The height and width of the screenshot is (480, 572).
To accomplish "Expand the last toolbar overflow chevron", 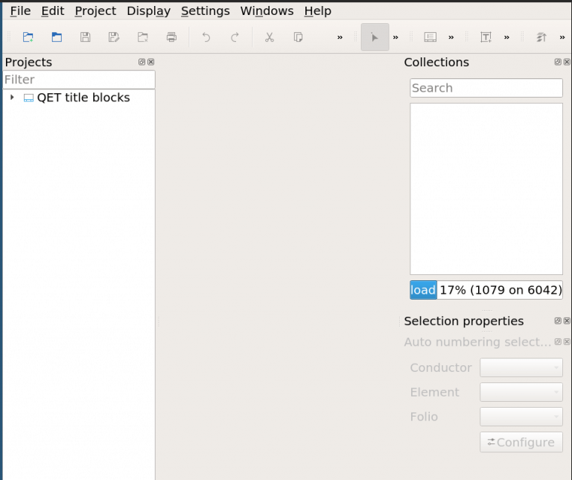I will (x=562, y=37).
